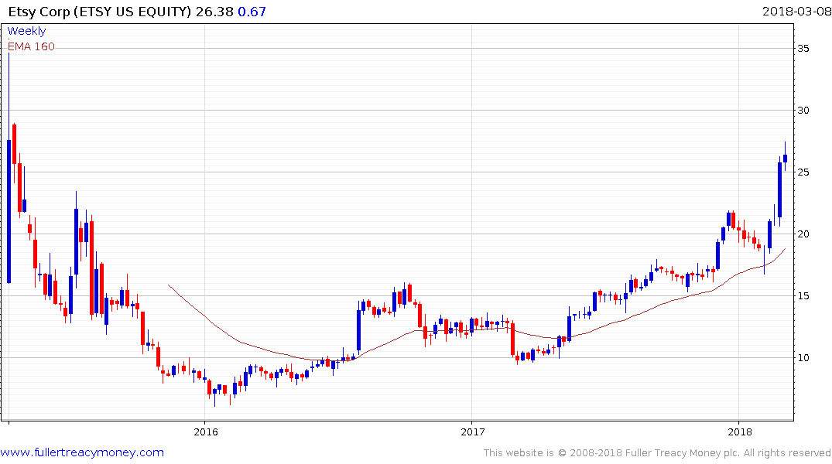832x464 pixels.
Task: Click the 25 price axis label
Action: point(803,172)
